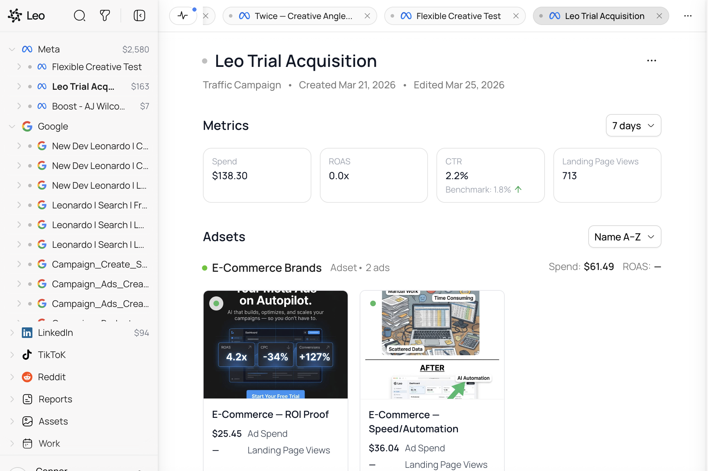Select the Reddit channel in the sidebar
This screenshot has height=471, width=708.
pos(52,377)
